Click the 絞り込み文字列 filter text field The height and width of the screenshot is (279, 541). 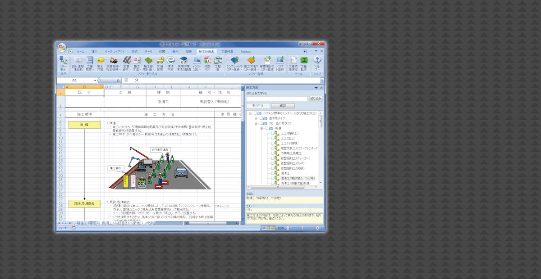(x=276, y=99)
